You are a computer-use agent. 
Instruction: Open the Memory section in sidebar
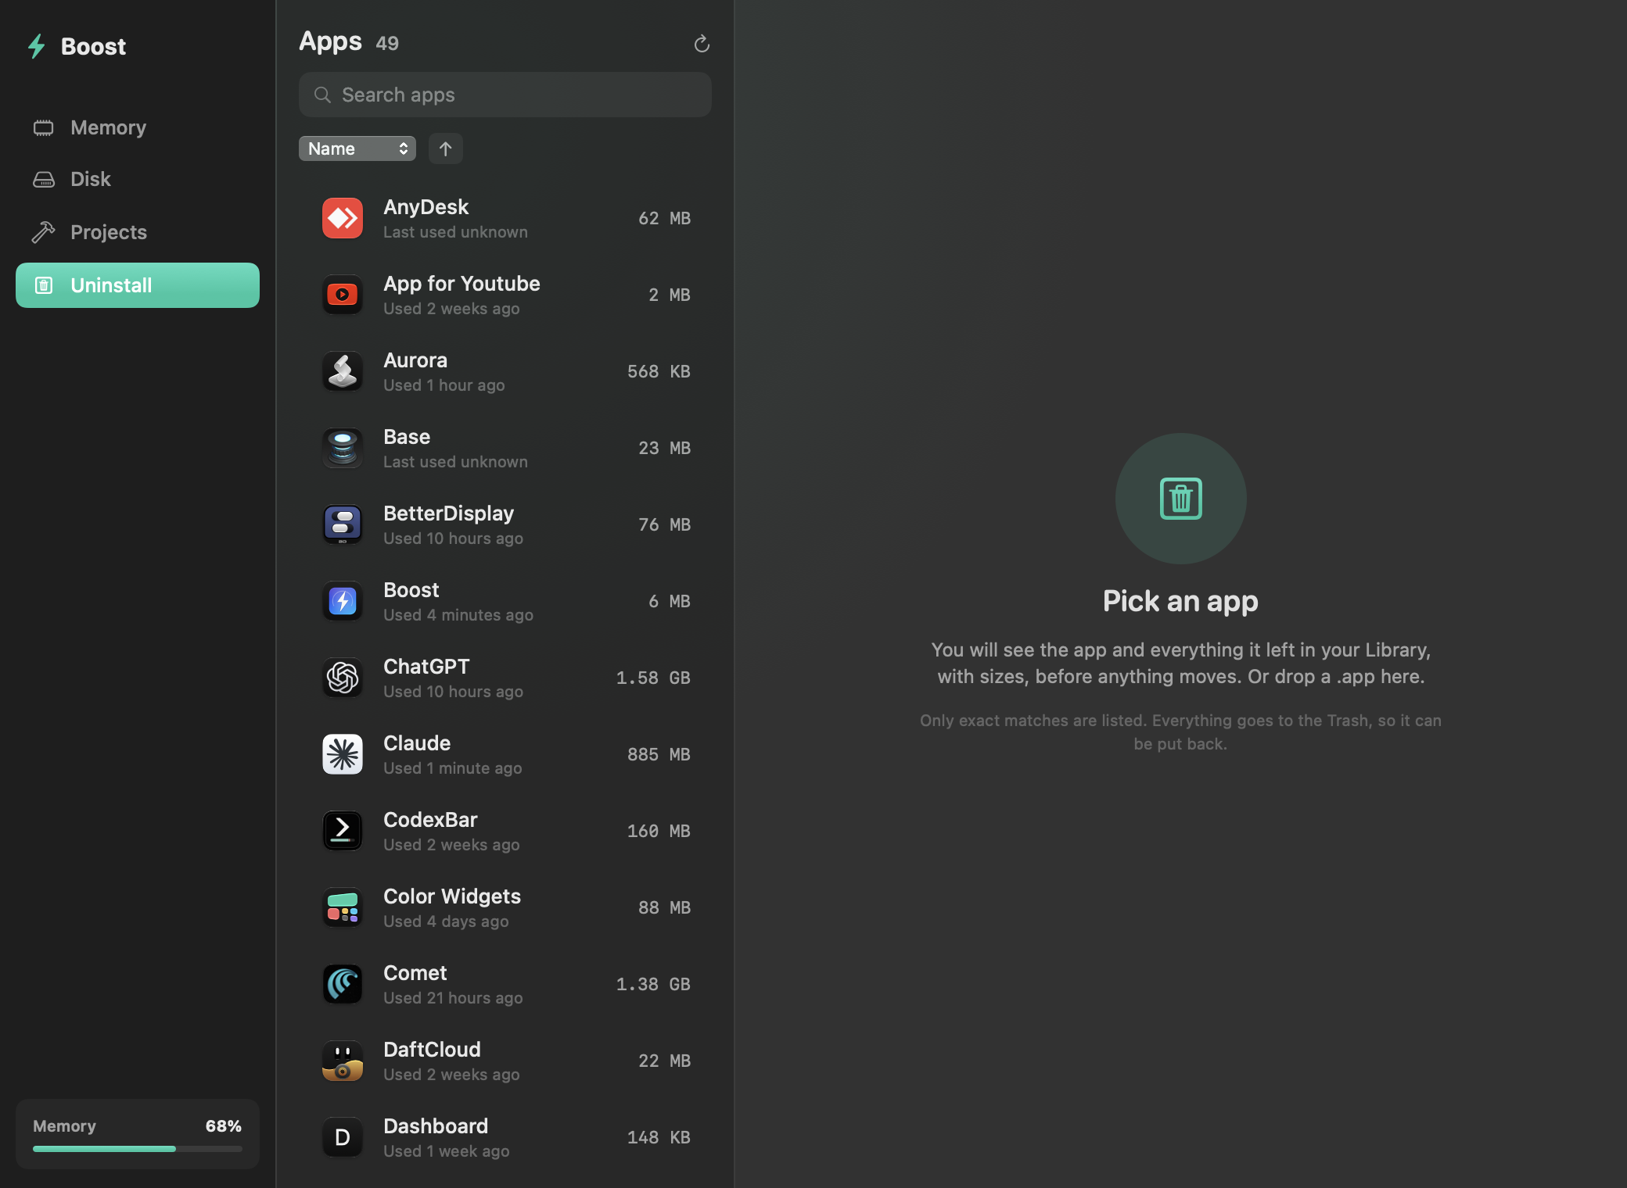138,127
